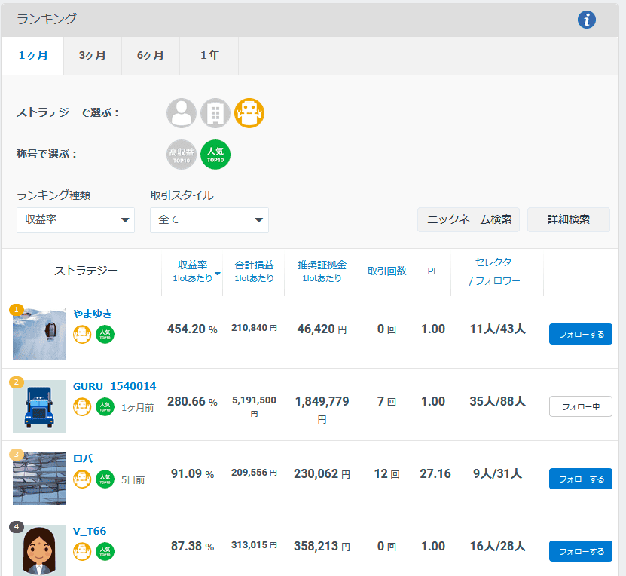Switch to the 3ヶ月 tab

93,56
